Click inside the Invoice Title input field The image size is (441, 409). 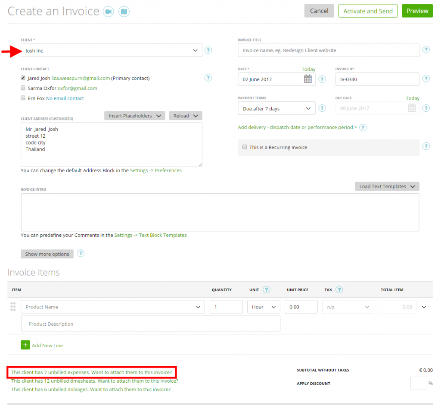click(x=328, y=50)
